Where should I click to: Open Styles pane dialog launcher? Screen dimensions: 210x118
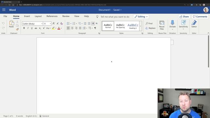tap(142, 33)
